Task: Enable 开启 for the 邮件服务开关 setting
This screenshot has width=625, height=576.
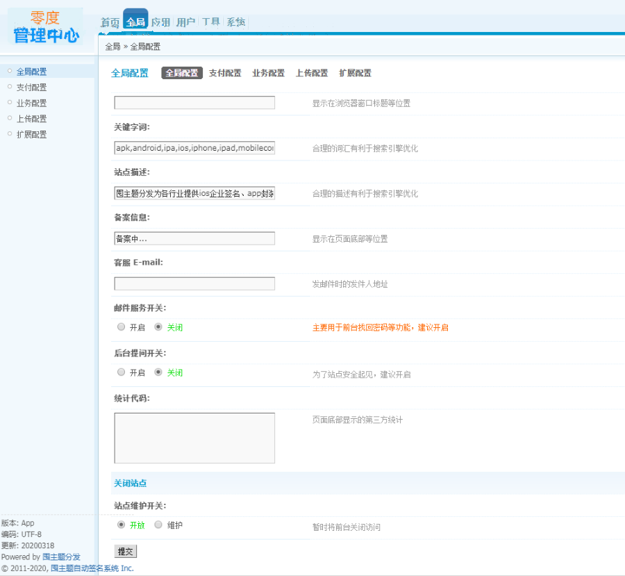Action: (x=121, y=327)
